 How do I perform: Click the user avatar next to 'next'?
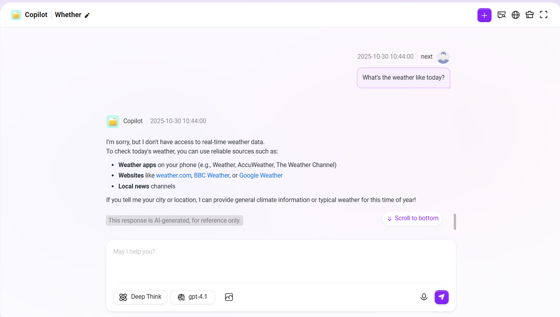point(443,57)
